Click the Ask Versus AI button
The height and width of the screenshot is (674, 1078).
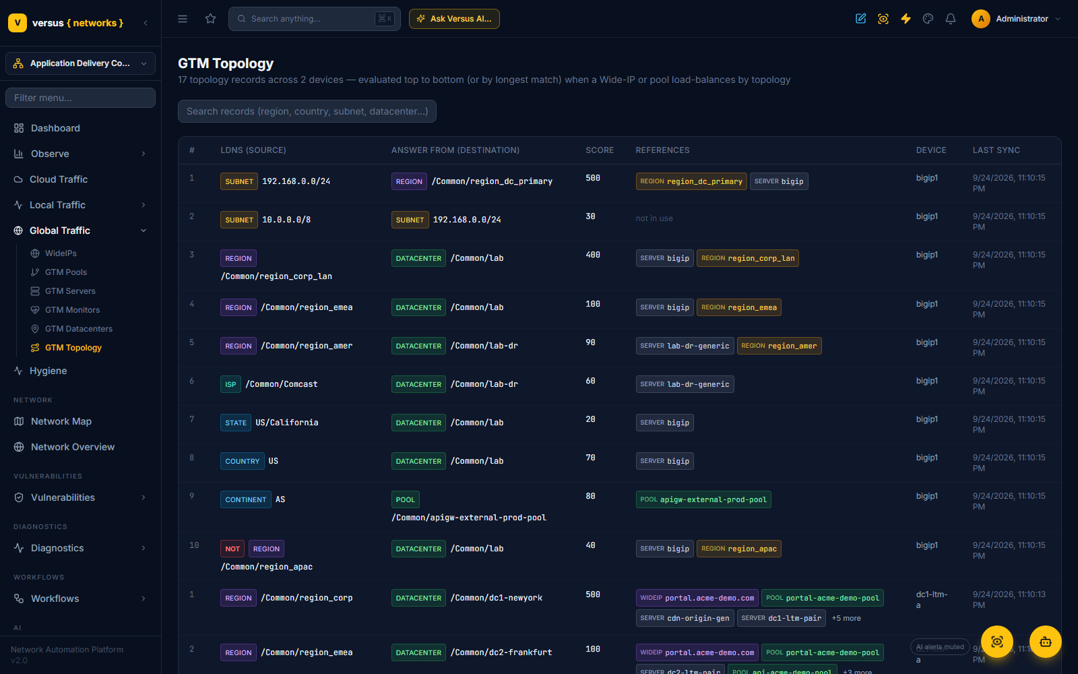tap(454, 19)
